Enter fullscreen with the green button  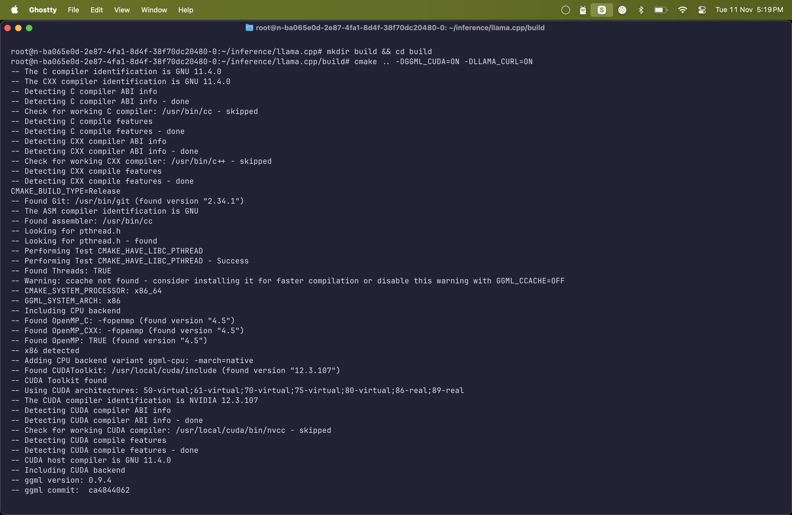[29, 28]
